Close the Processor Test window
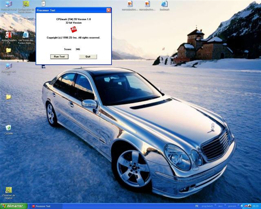This screenshot has height=209, width=261. click(109, 10)
